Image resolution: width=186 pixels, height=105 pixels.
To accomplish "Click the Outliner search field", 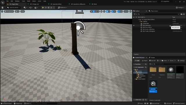I will pyautogui.click(x=158, y=14).
